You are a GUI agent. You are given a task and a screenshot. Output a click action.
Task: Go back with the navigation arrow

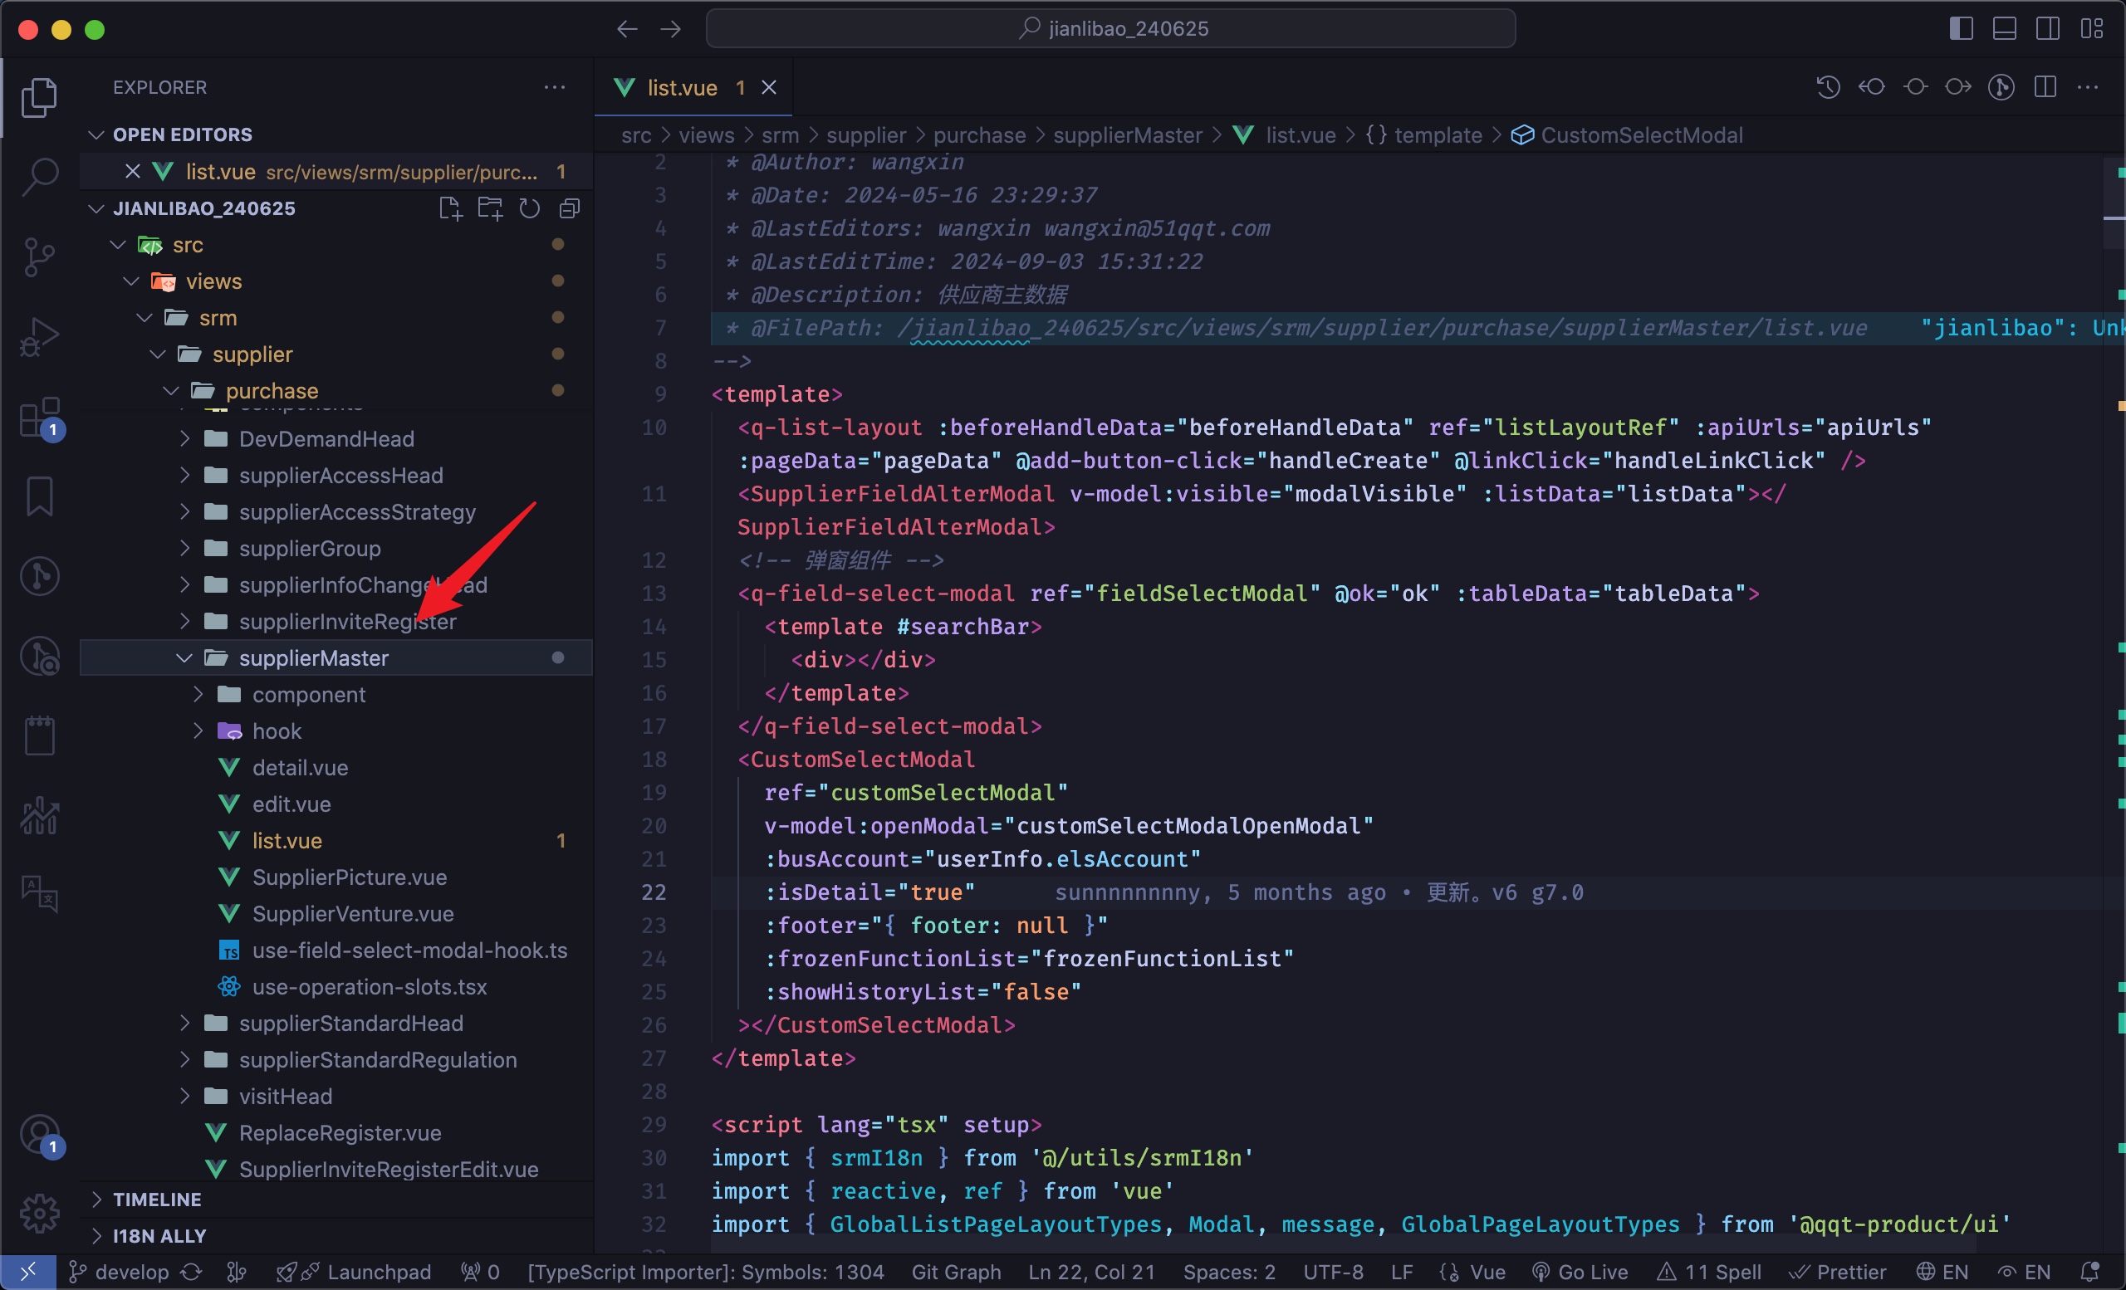click(x=627, y=29)
